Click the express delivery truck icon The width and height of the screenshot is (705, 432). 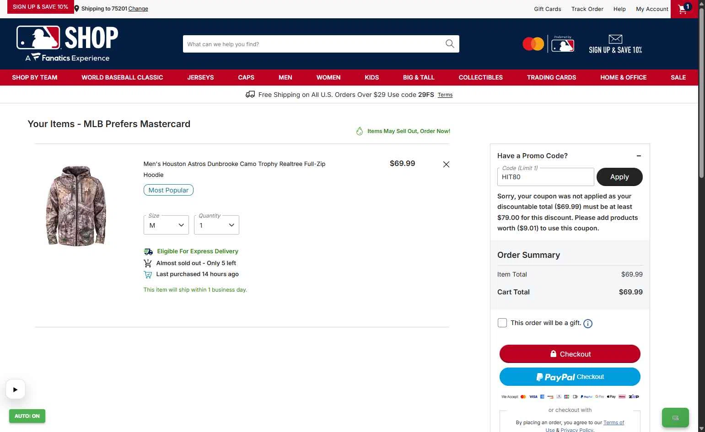click(x=148, y=251)
